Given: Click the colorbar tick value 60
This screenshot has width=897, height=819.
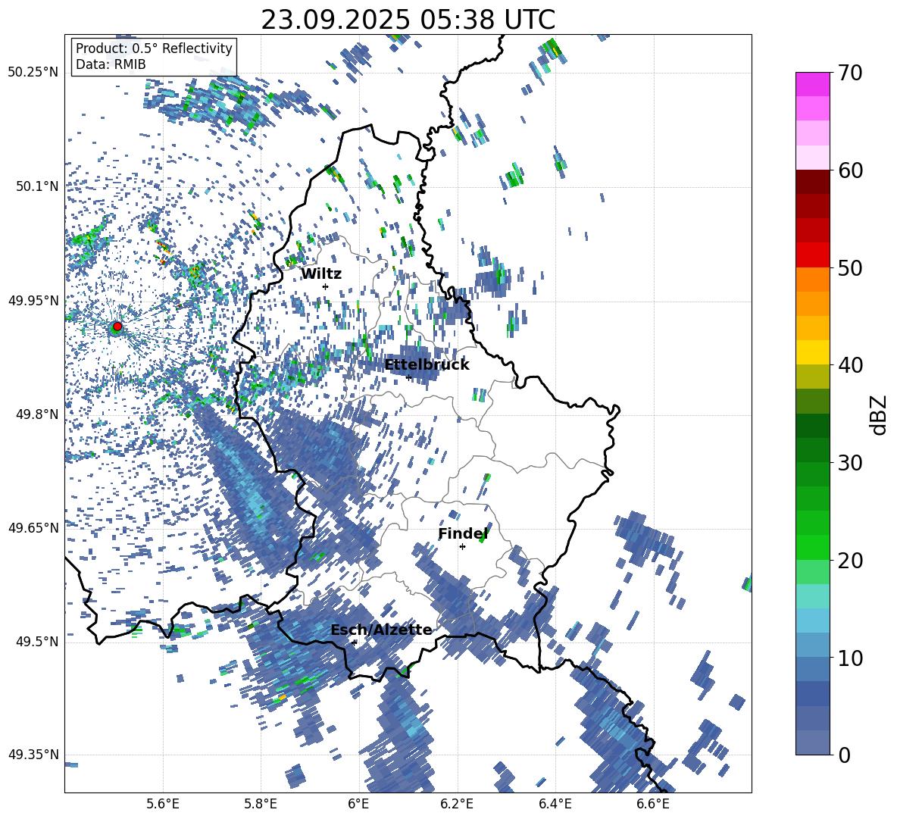Looking at the screenshot, I should coord(850,170).
